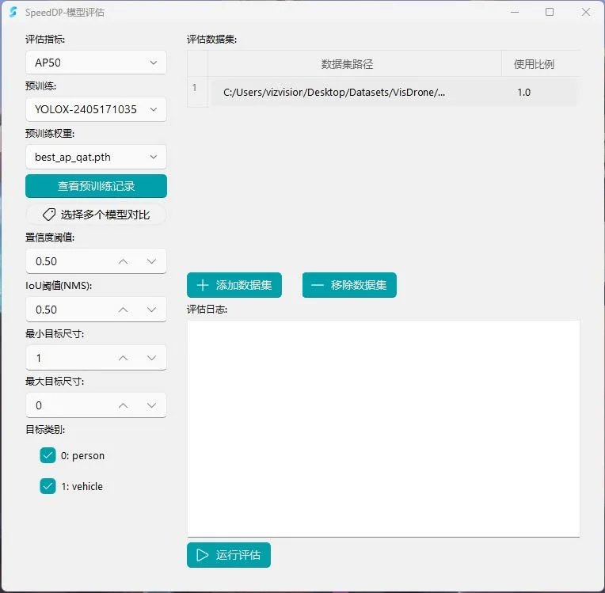Screen dimensions: 605x593
Task: Click 选择多个模型对比 button
Action: 96,215
